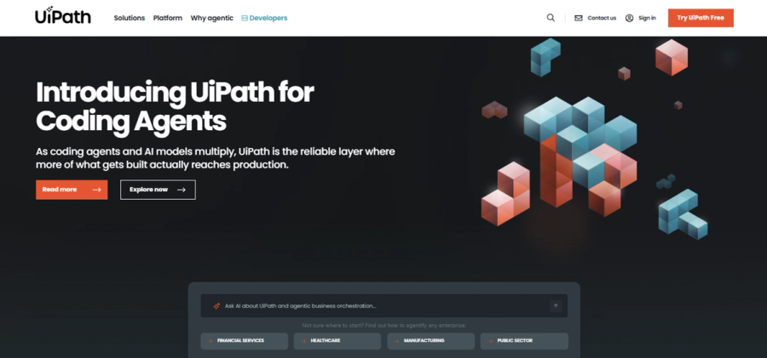Viewport: 767px width, 358px height.
Task: Click the arrow icon on Read more
Action: coord(97,190)
